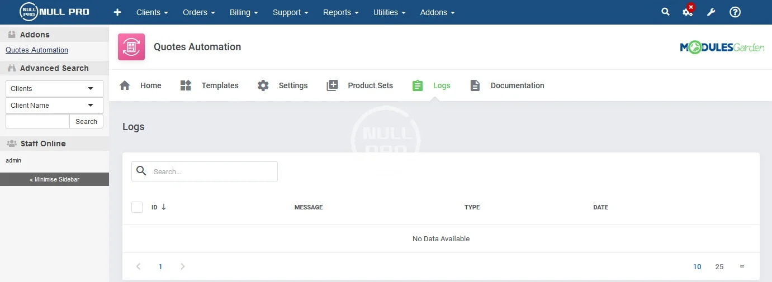This screenshot has height=282, width=772.
Task: Click the Quotes Automation sidebar link
Action: [x=37, y=50]
